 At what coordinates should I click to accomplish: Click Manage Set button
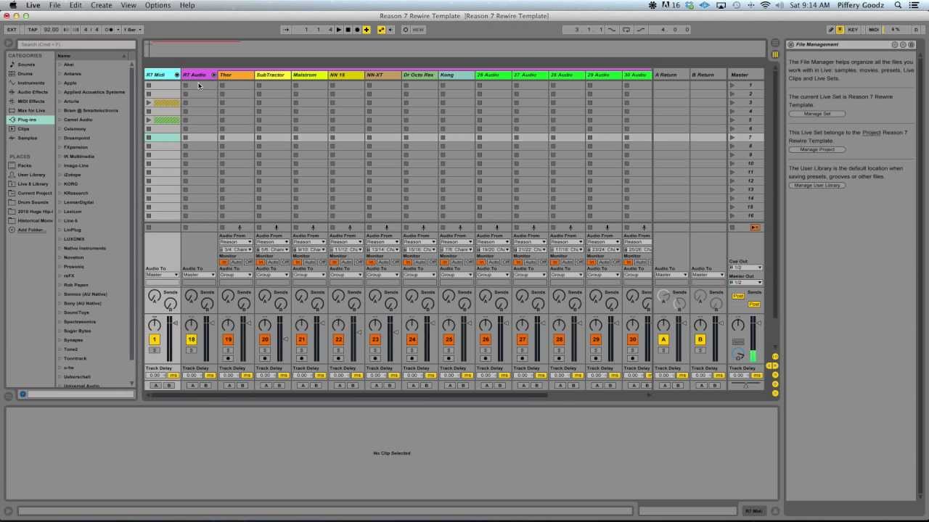click(x=817, y=114)
